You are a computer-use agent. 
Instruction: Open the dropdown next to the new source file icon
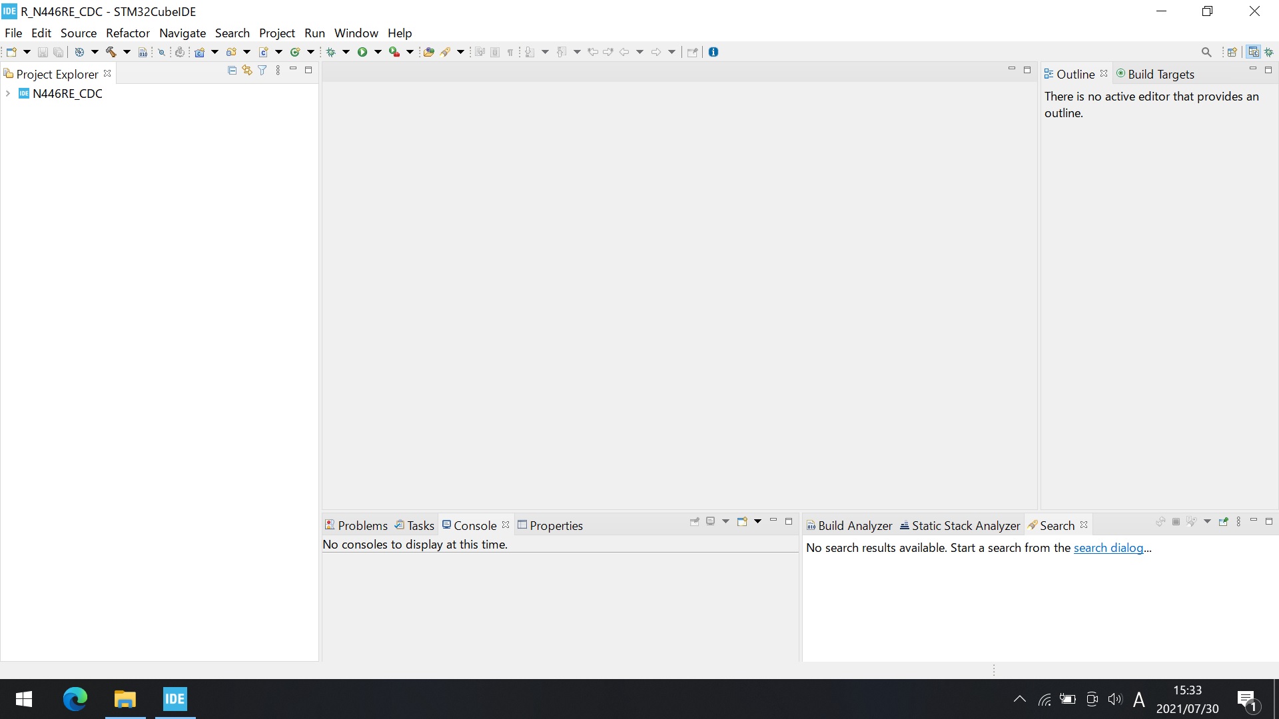278,52
